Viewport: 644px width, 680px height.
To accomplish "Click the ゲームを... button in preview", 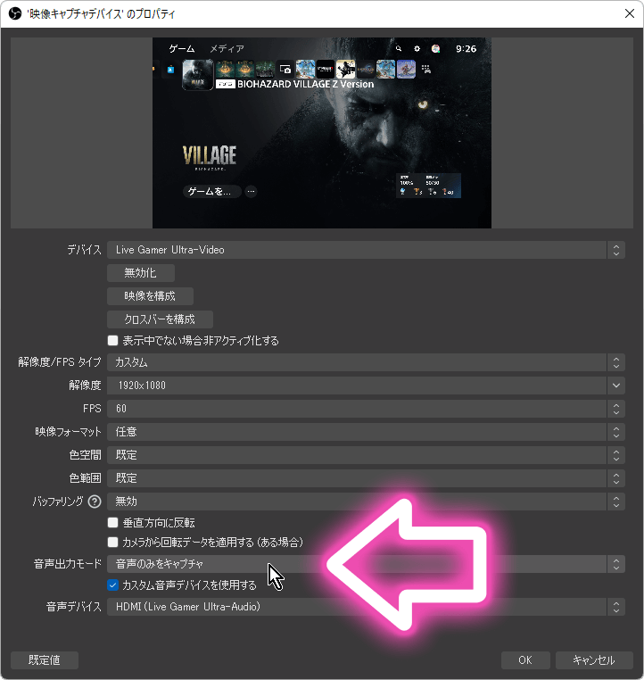I will point(212,191).
